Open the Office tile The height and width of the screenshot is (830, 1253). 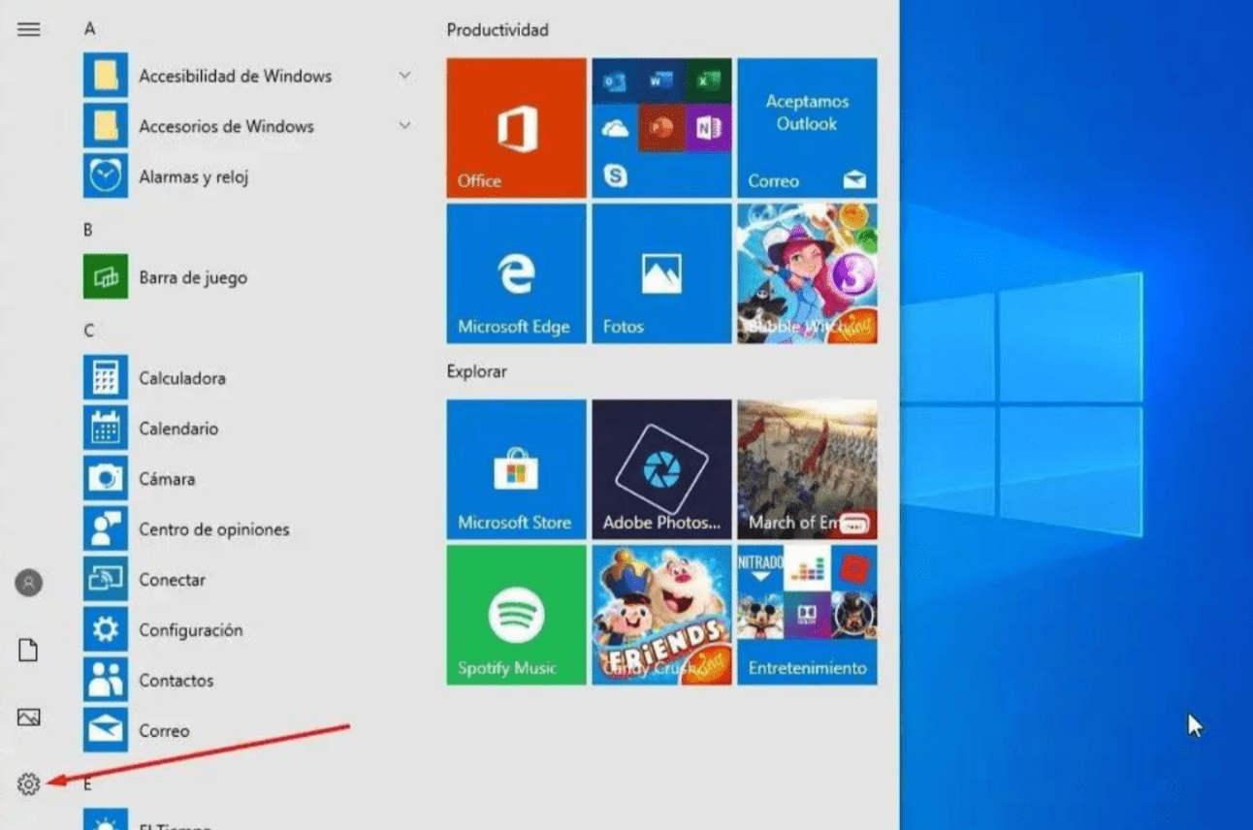[516, 128]
